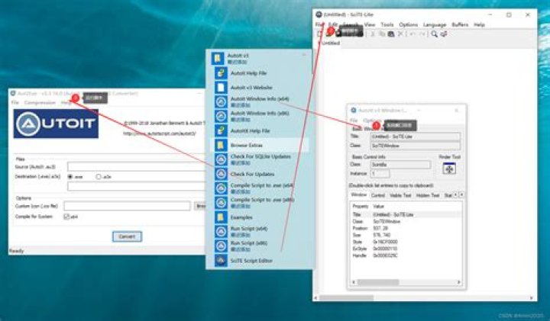
Task: Select the Size row in property list
Action: (x=406, y=235)
